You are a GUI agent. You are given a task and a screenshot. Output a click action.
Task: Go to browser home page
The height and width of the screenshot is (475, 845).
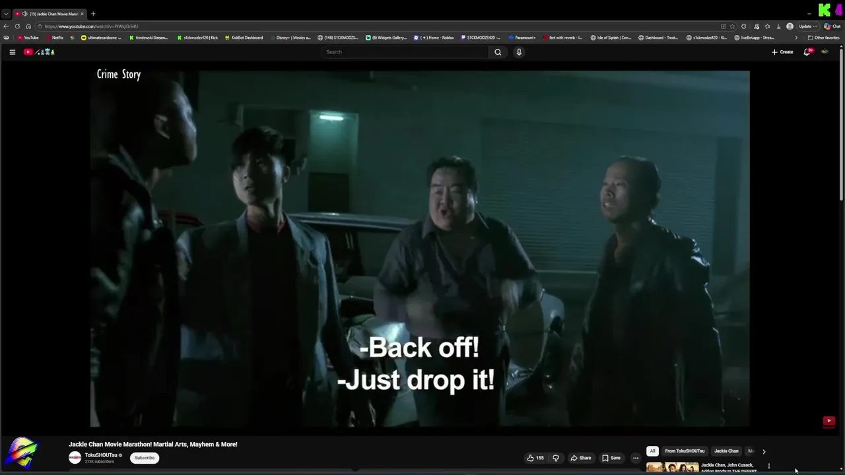pos(28,26)
